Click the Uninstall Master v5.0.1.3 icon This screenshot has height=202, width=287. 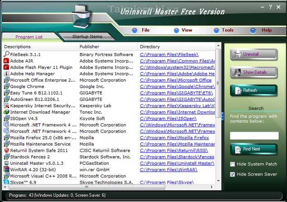pos(7,163)
